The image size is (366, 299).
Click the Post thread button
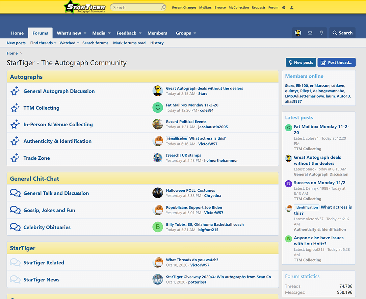[x=337, y=62]
